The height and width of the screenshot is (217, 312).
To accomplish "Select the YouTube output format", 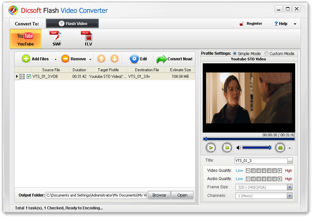I will tap(25, 39).
